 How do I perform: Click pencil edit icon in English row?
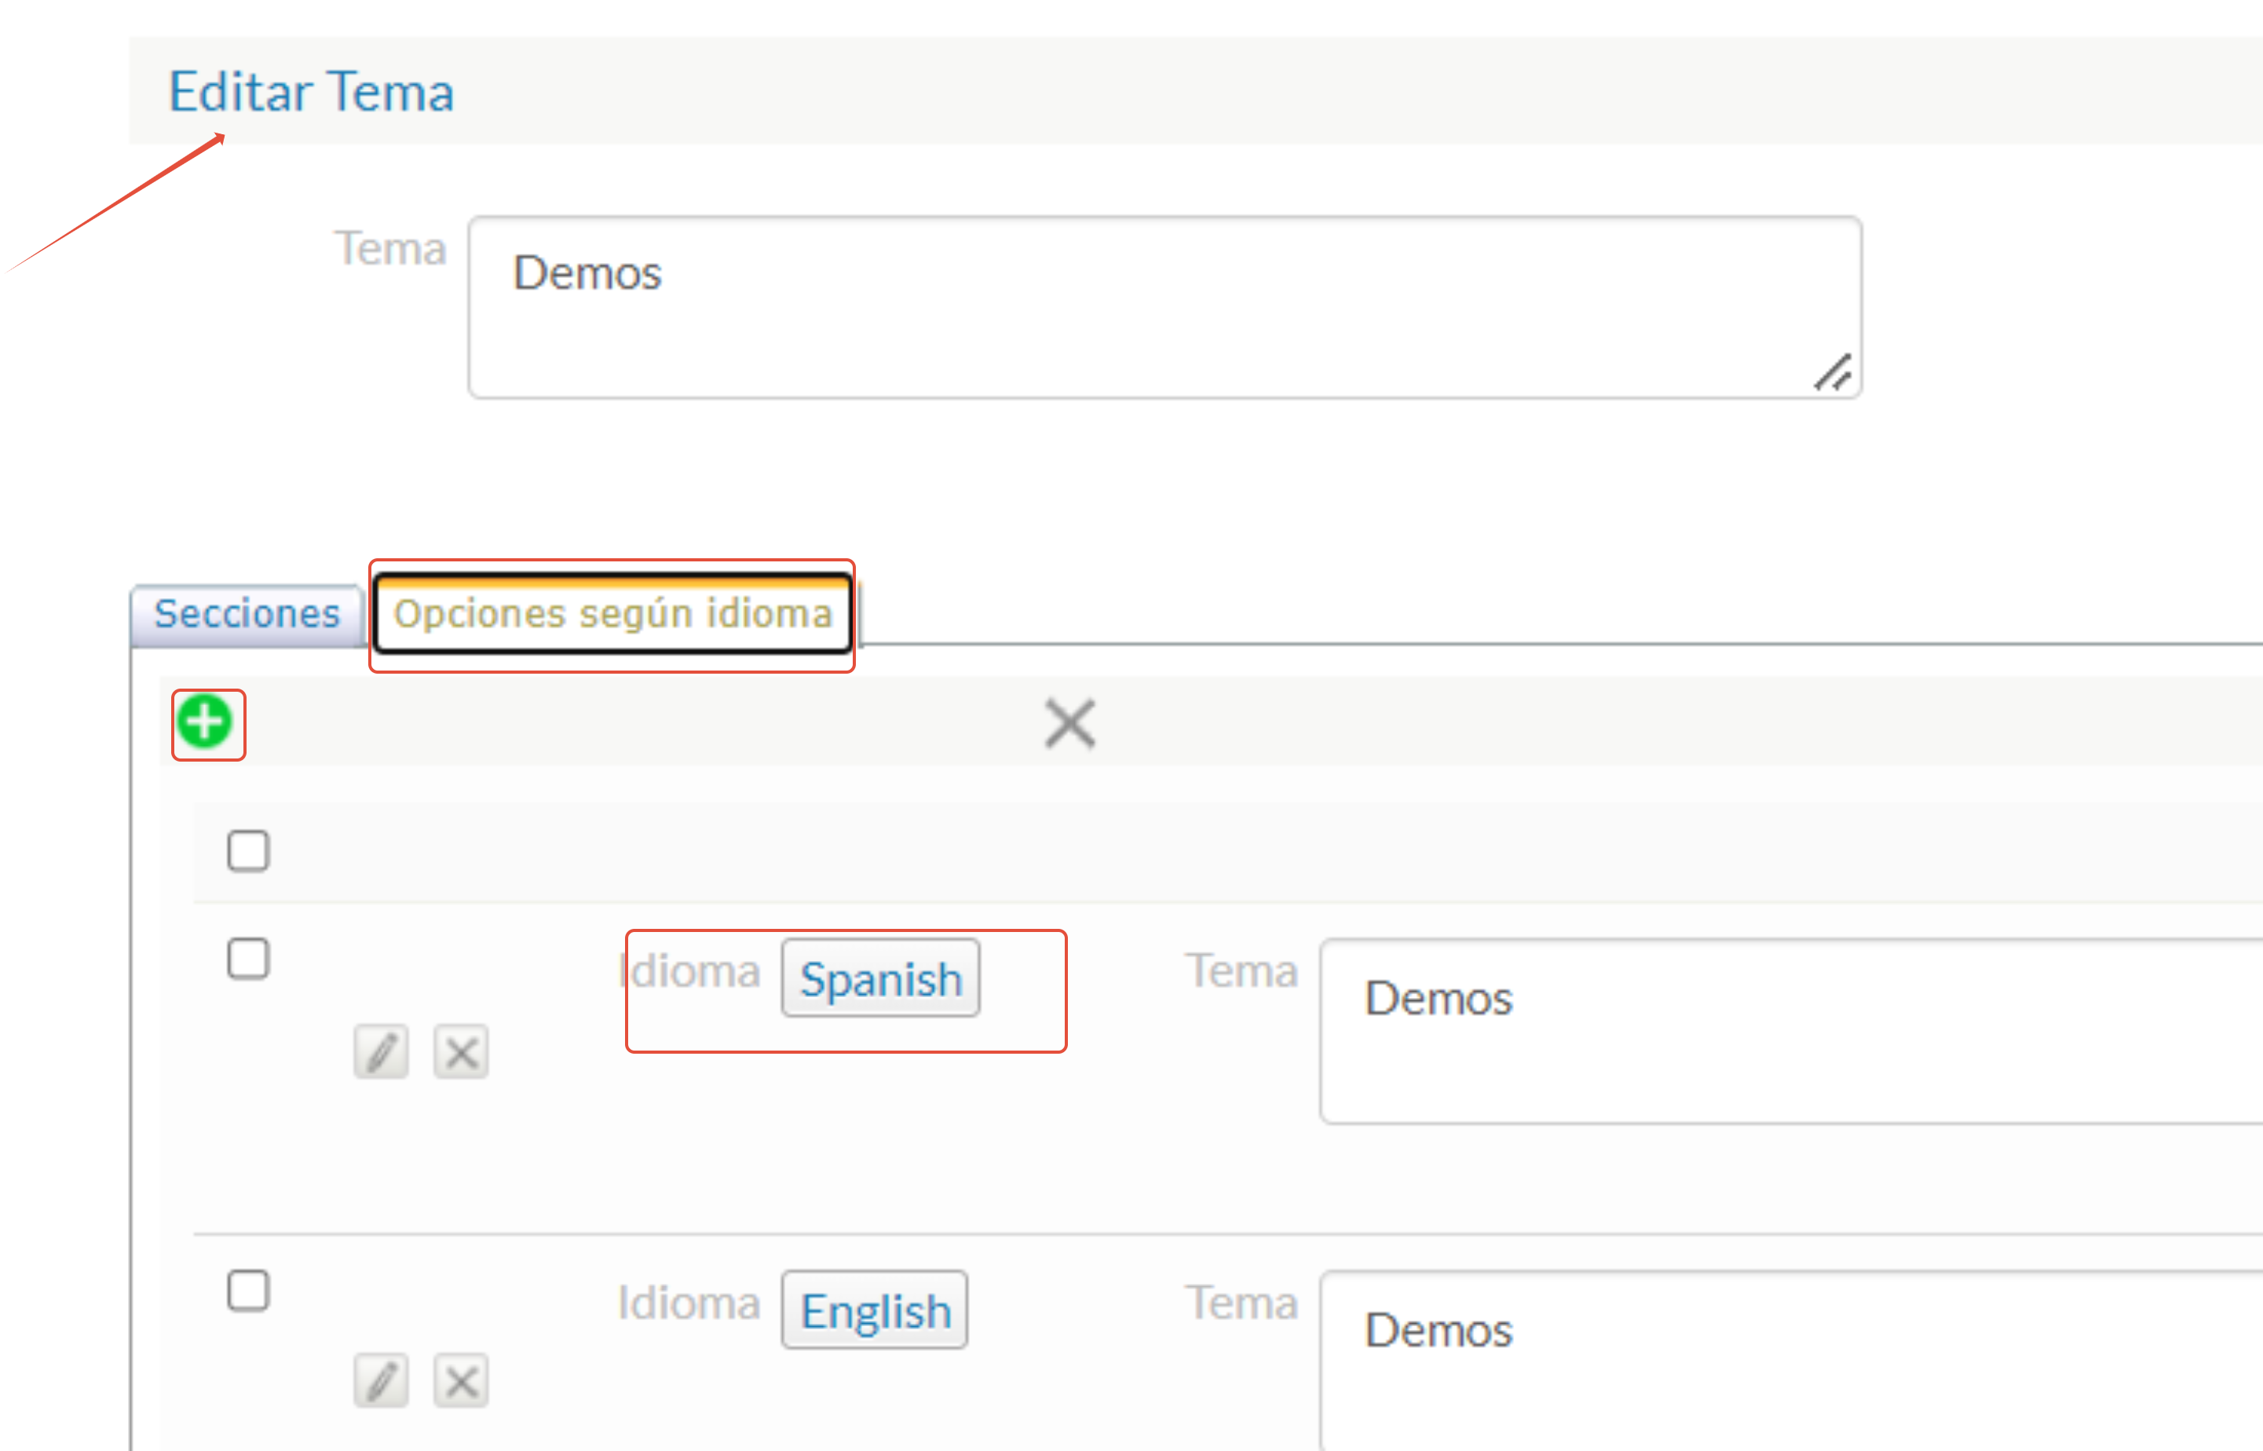(x=381, y=1381)
